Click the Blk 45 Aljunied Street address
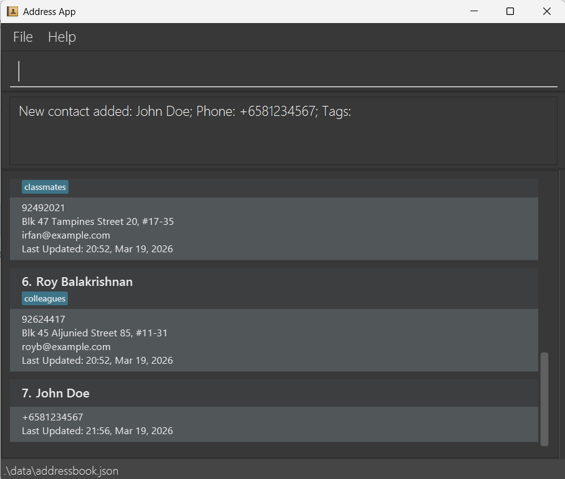This screenshot has width=565, height=479. [95, 333]
